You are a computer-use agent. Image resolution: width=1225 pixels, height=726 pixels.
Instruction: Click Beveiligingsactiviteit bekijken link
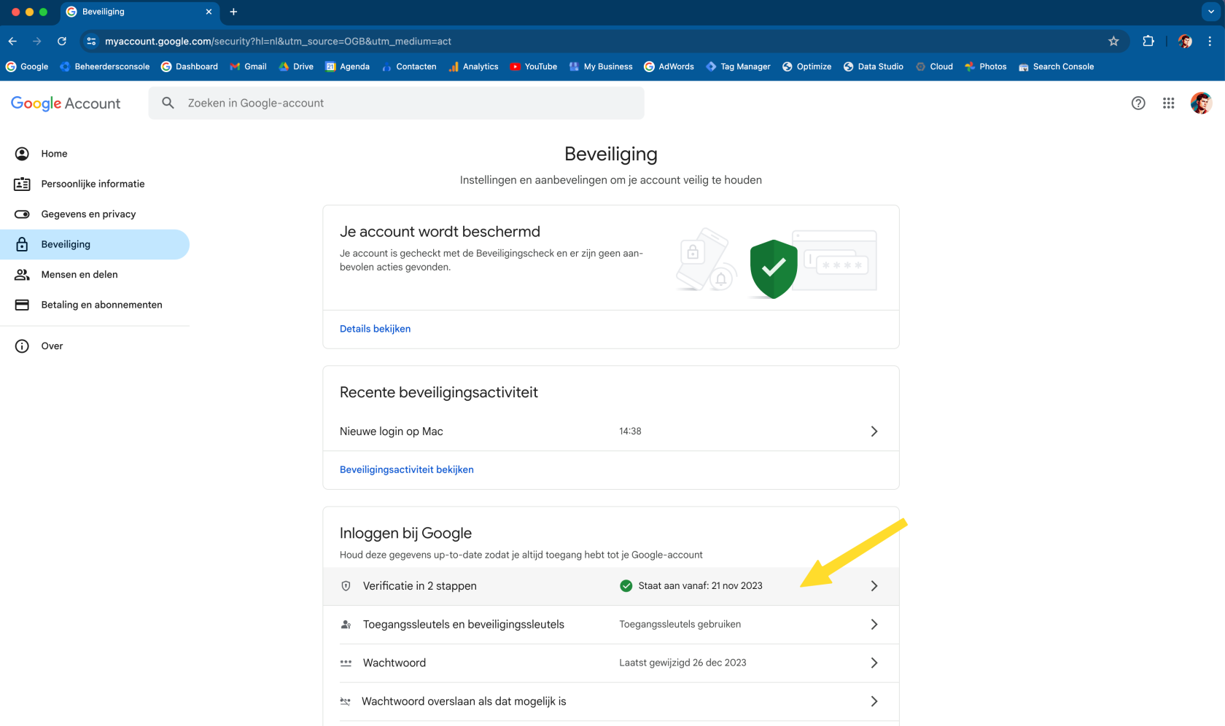coord(407,469)
